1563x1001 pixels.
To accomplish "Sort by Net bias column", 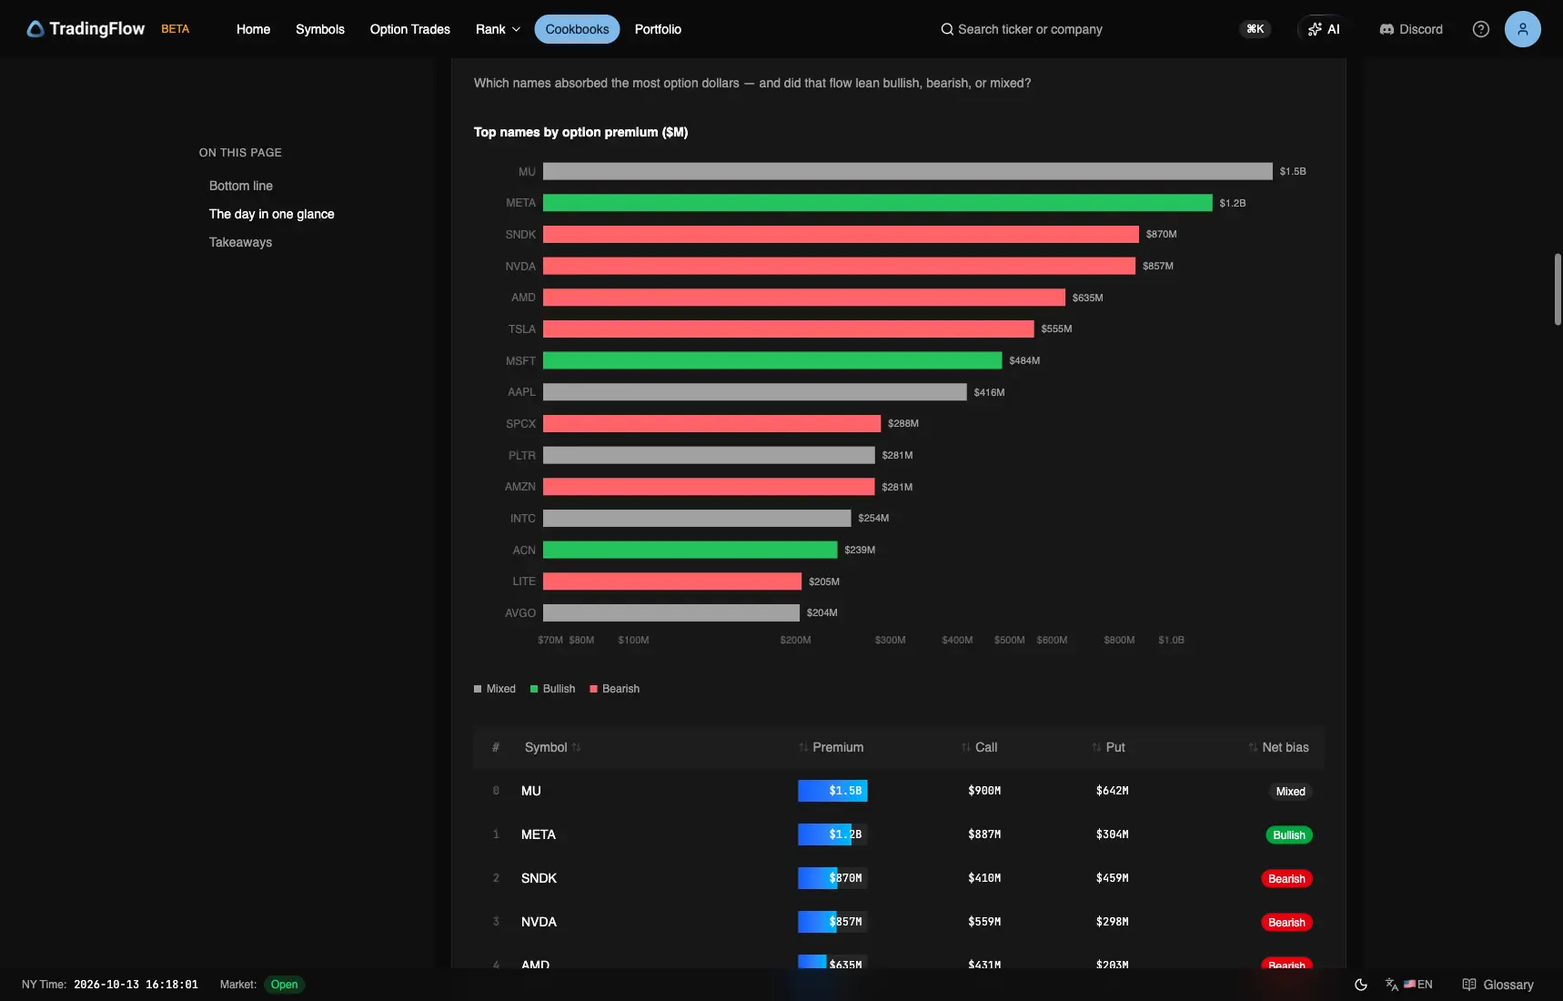I will pyautogui.click(x=1278, y=747).
